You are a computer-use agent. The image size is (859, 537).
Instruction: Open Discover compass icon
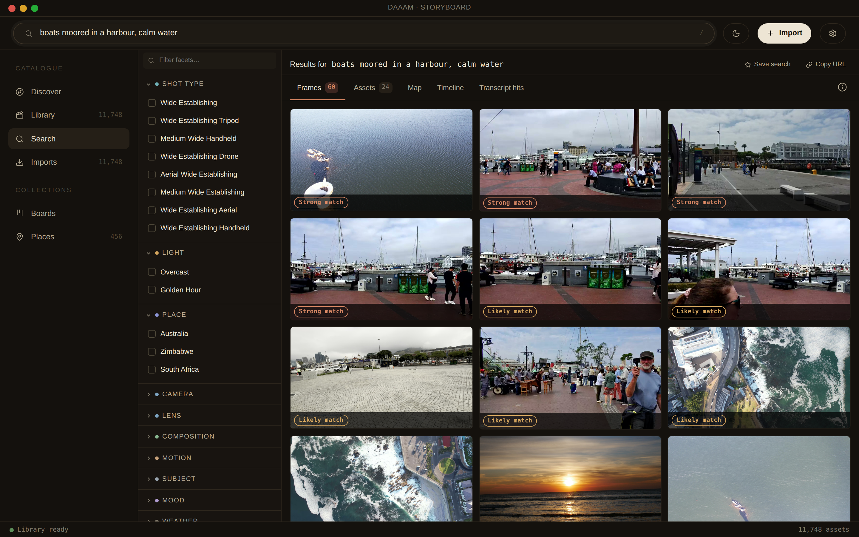coord(20,92)
